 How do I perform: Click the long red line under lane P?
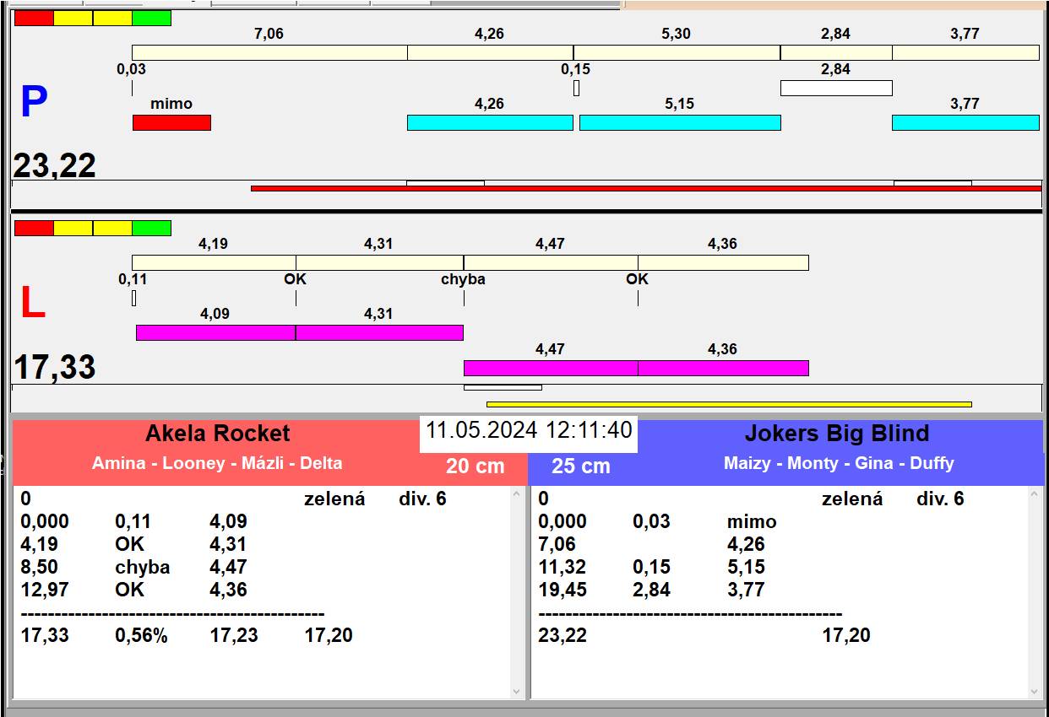point(646,189)
